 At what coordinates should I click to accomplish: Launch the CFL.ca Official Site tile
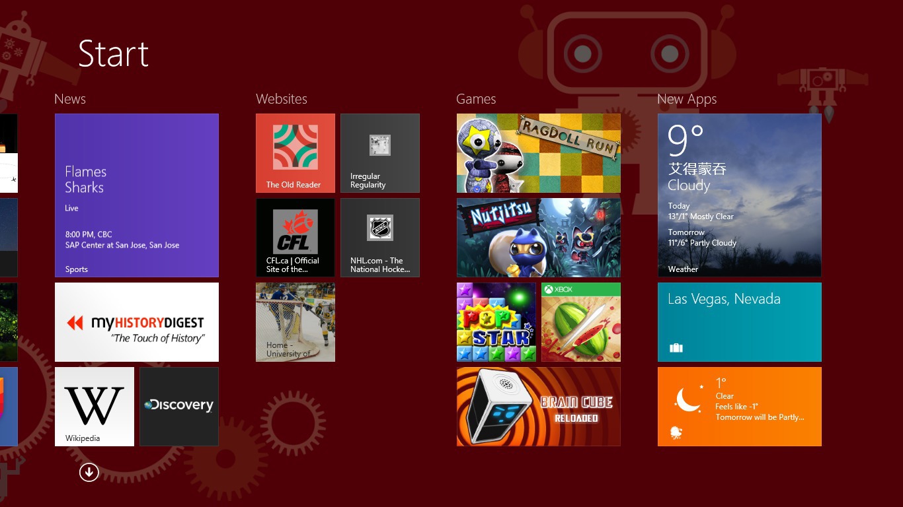(295, 238)
